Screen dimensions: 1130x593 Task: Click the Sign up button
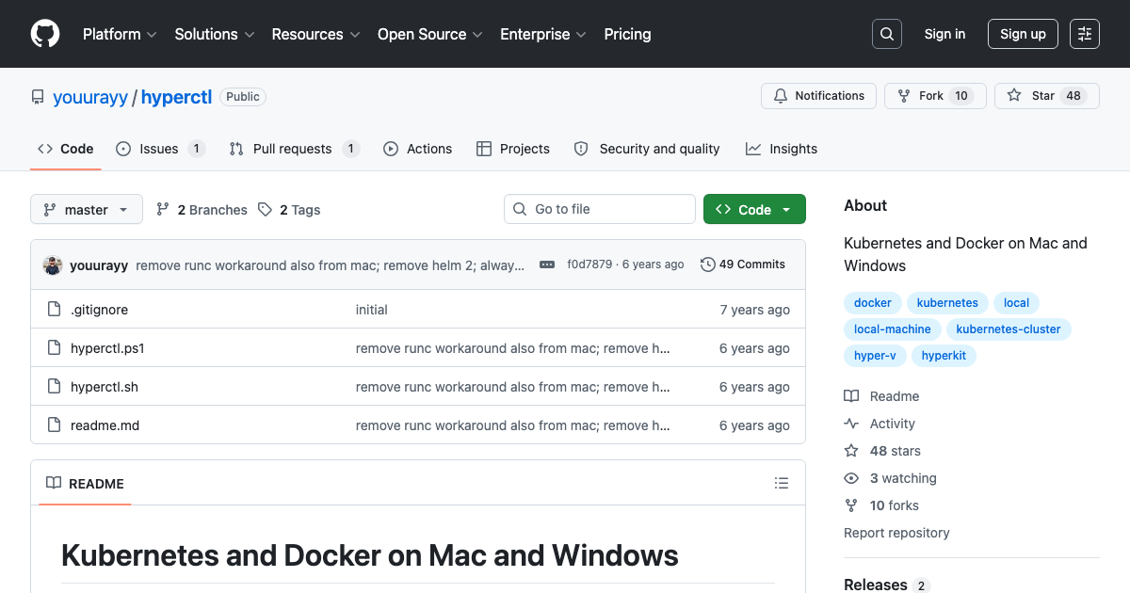(x=1023, y=34)
